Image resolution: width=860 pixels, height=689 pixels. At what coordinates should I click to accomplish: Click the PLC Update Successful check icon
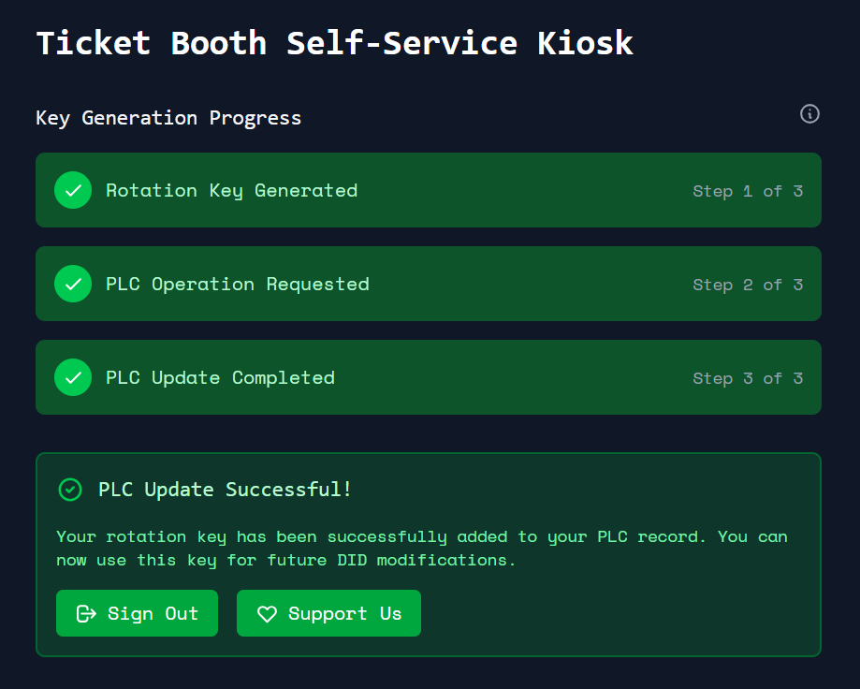pyautogui.click(x=70, y=490)
